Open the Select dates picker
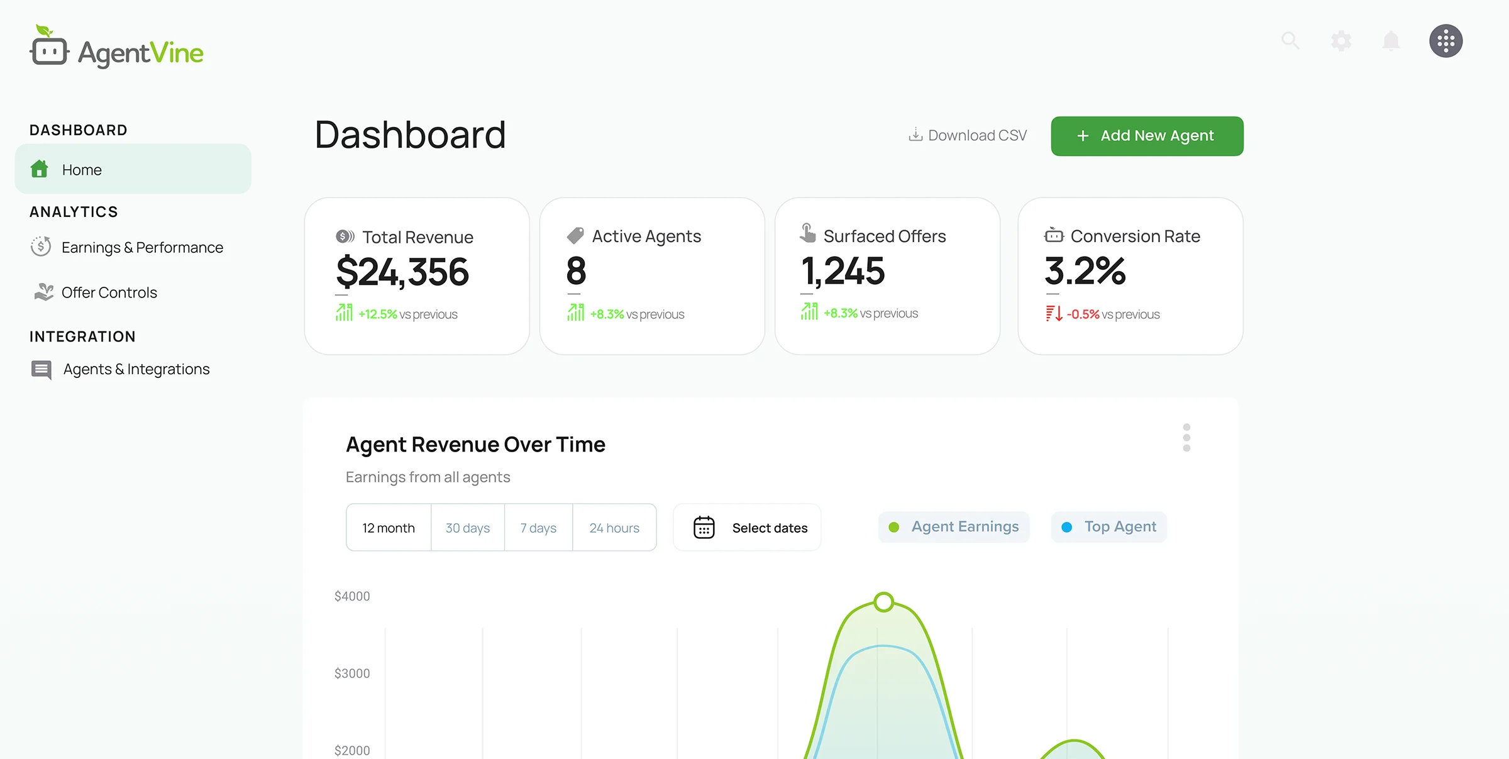 [x=770, y=527]
